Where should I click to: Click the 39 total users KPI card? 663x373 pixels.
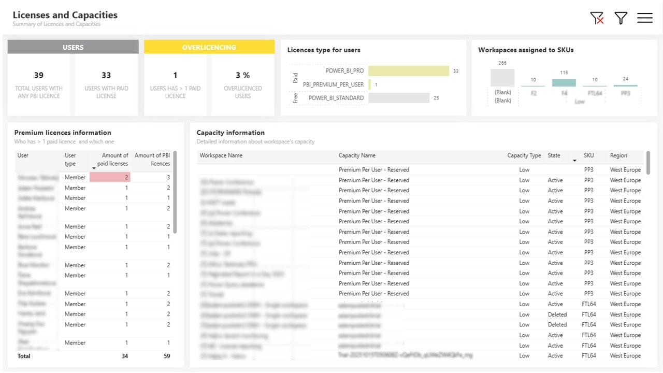pos(39,75)
